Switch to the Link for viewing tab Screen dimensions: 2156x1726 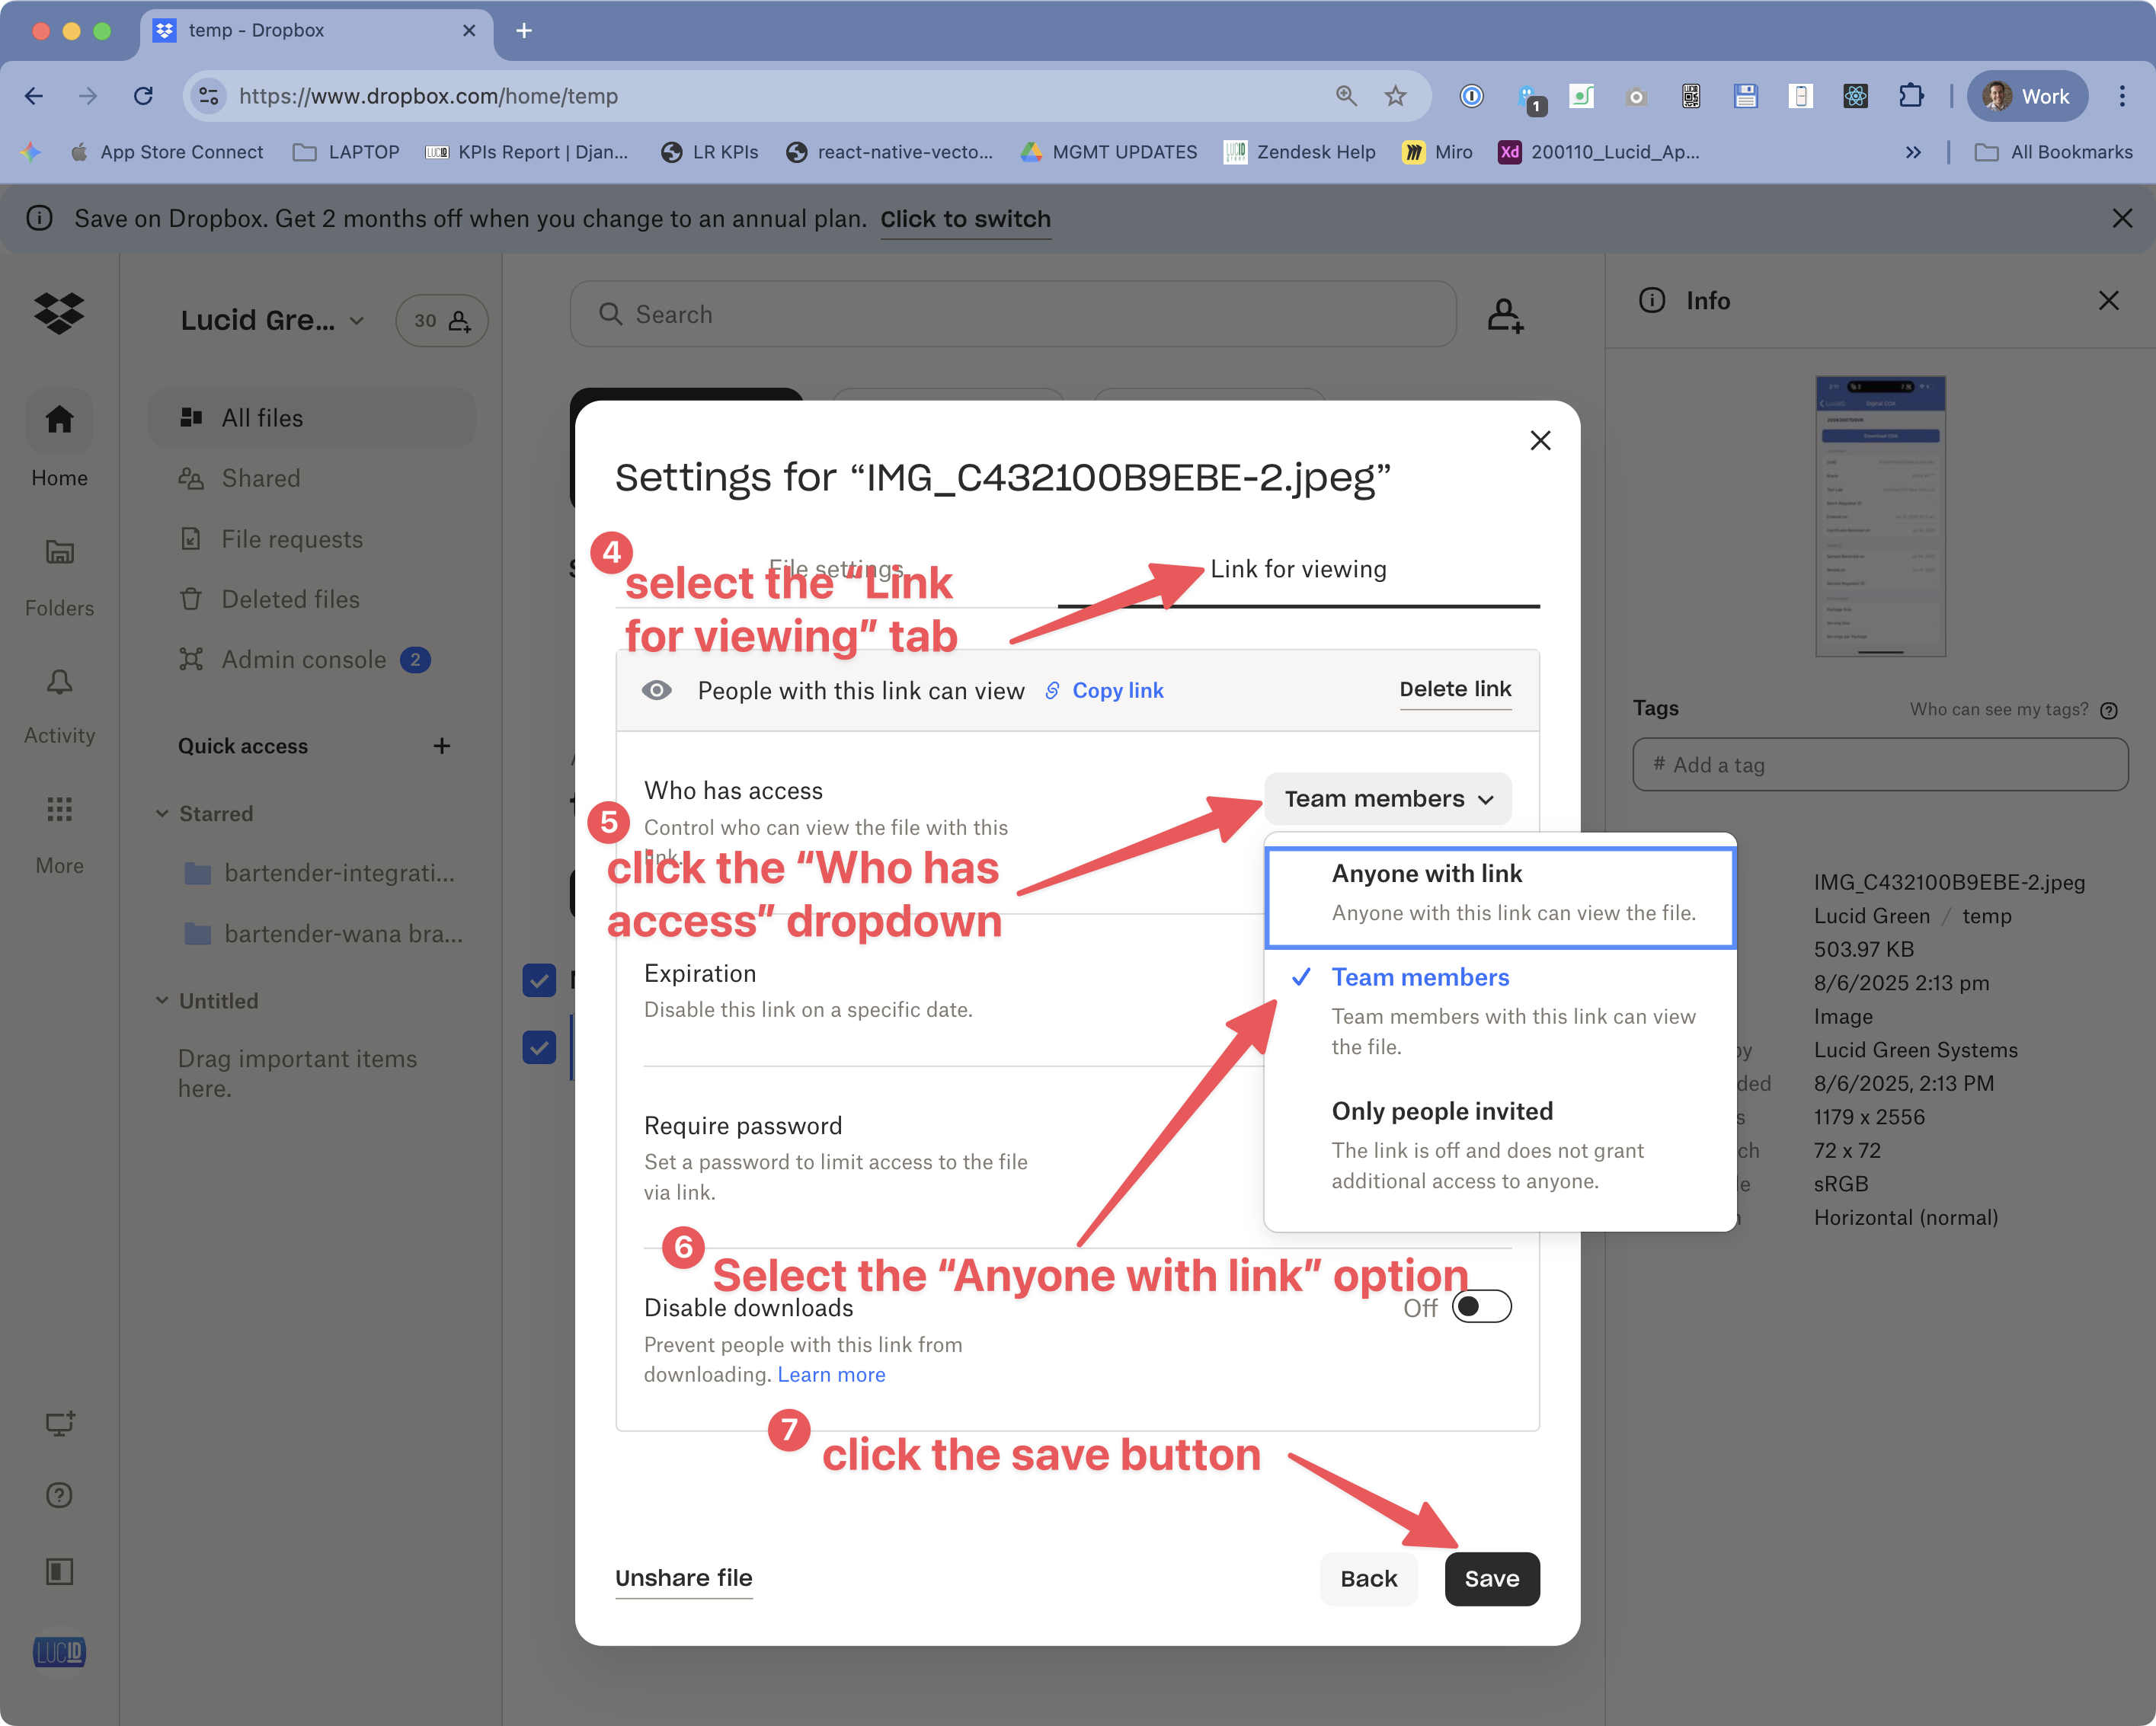point(1297,569)
